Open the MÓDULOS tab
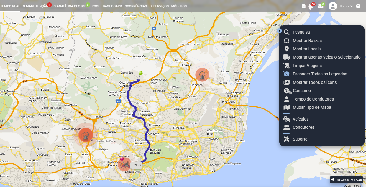Image resolution: width=366 pixels, height=187 pixels. pos(179,6)
